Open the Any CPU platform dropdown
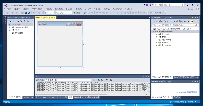This screenshot has width=203, height=106. 64,13
